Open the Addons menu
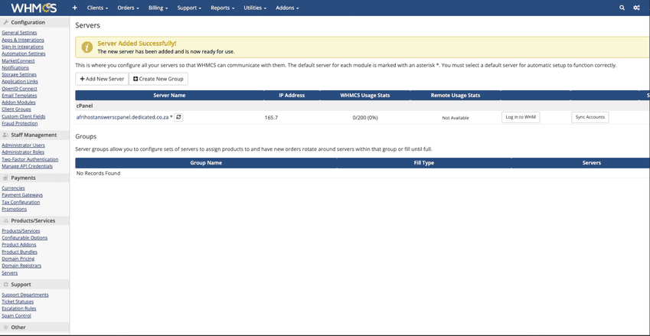The height and width of the screenshot is (336, 650). (287, 8)
